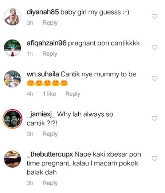165x193 pixels.
Task: Reply to diyanah85's comment
Action: [x=50, y=23]
